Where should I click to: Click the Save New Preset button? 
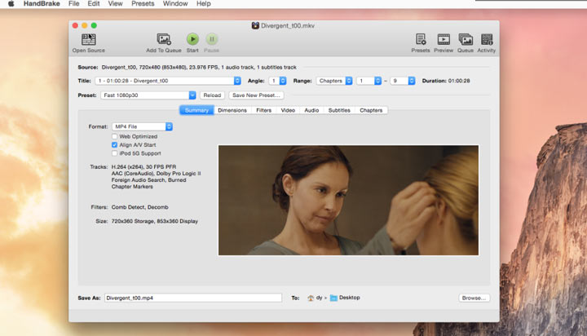255,95
